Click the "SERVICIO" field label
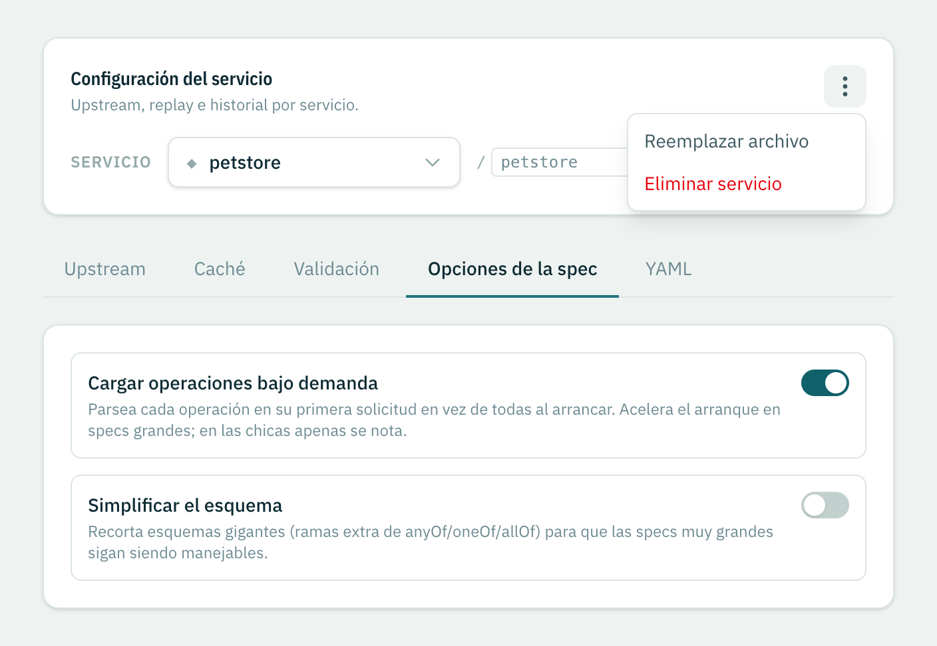 coord(111,162)
